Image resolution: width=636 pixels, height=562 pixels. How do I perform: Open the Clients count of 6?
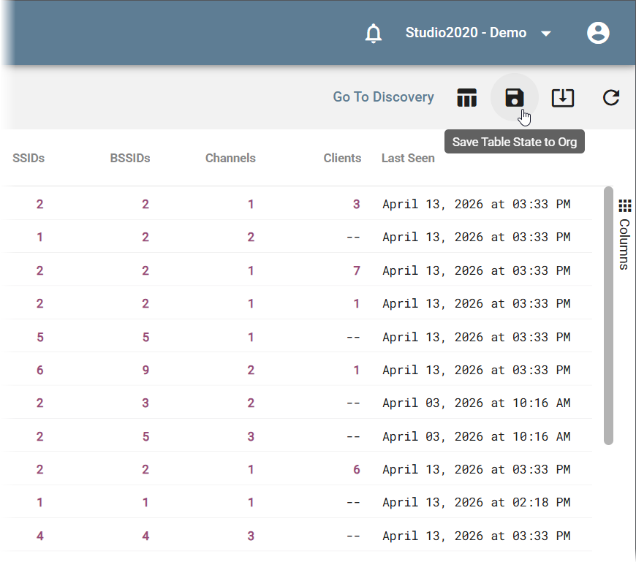[x=357, y=469]
